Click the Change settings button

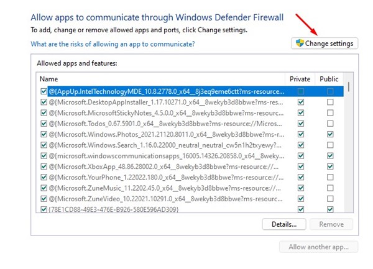(325, 43)
